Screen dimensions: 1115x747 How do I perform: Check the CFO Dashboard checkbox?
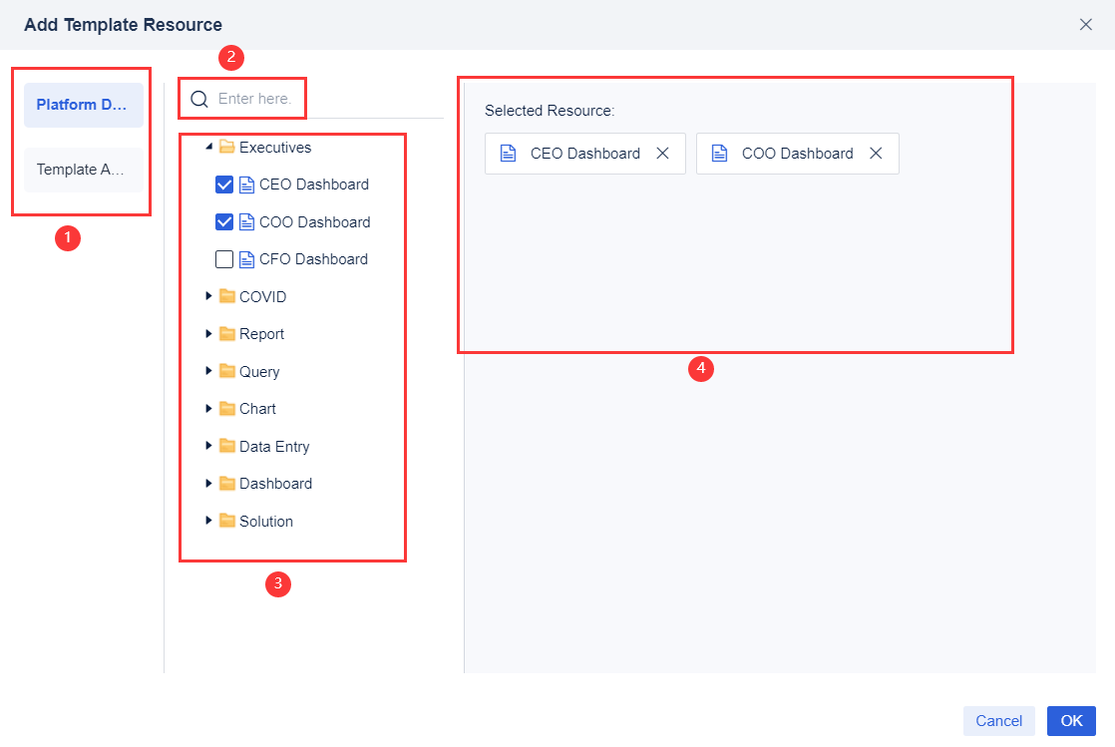tap(224, 258)
